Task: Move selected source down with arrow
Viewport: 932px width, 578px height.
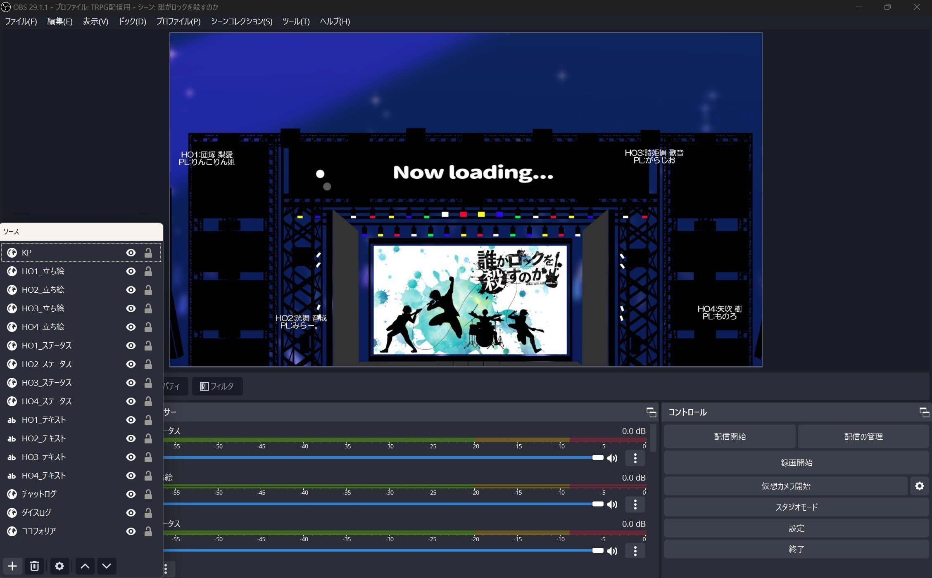Action: tap(107, 566)
